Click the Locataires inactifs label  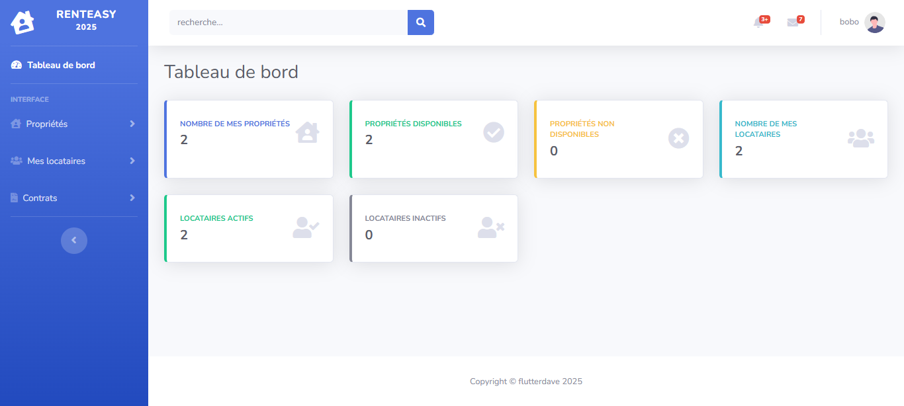tap(406, 218)
